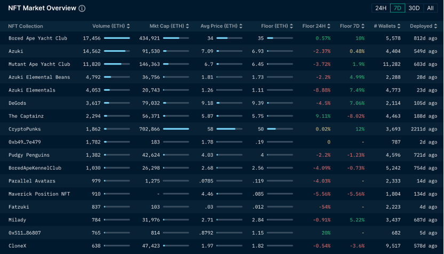The height and width of the screenshot is (254, 444).
Task: Sort by Avg Price (ETH) arrows icon
Action: (241, 26)
